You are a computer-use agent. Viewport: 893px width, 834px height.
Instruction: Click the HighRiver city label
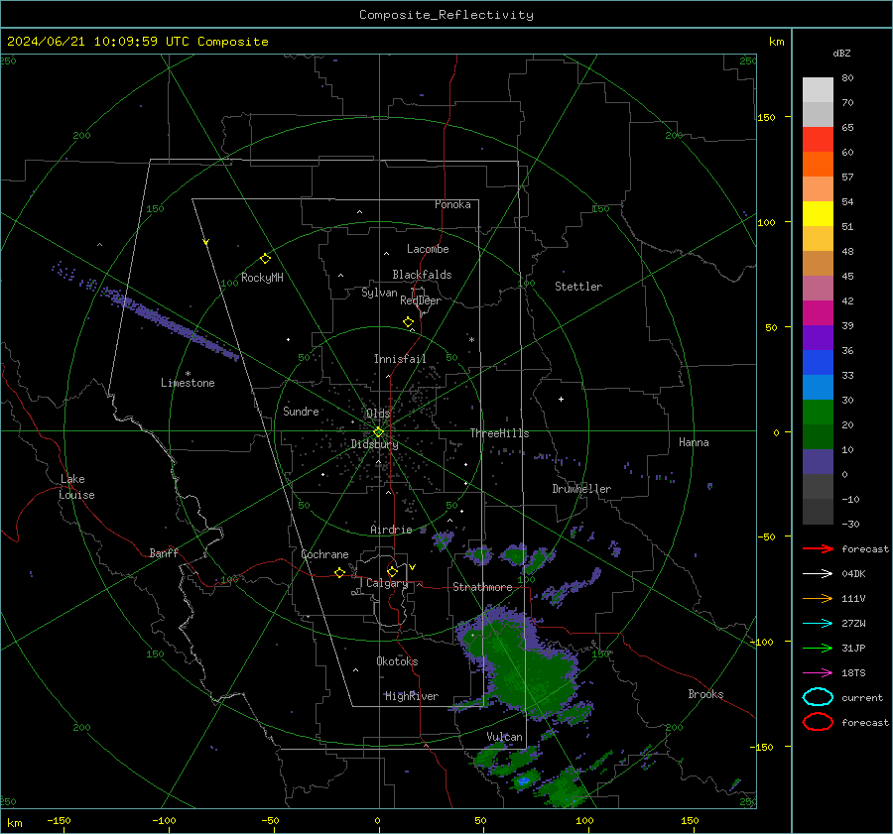[x=412, y=696]
